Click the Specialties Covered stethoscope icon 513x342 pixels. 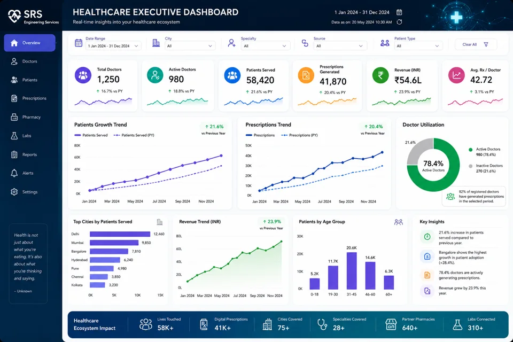tap(322, 324)
